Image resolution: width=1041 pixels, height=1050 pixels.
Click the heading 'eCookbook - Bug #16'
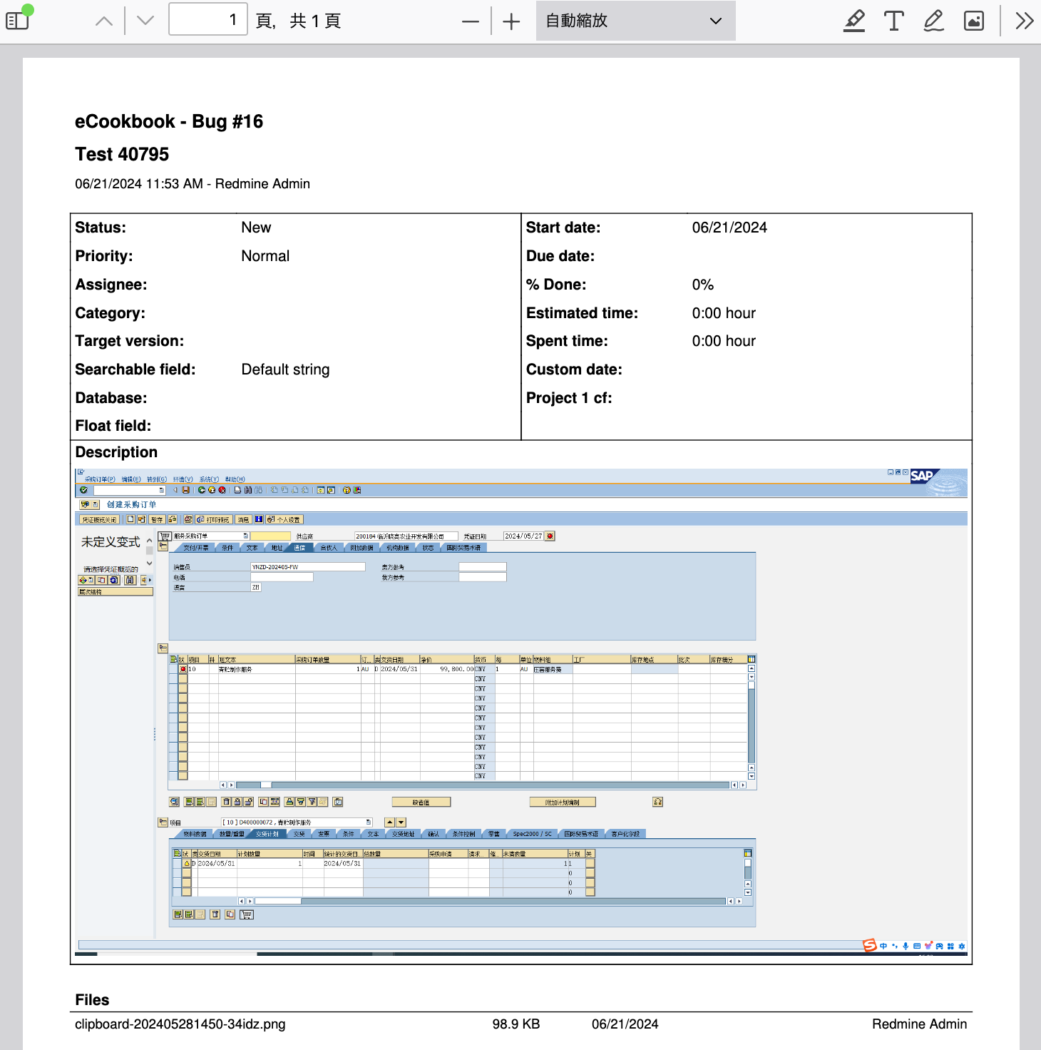169,121
